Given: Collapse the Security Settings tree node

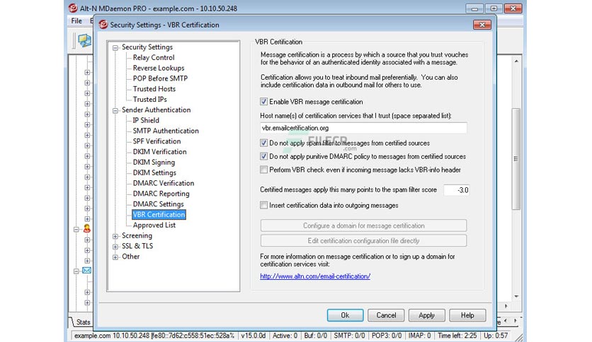Looking at the screenshot, I should click(x=115, y=48).
